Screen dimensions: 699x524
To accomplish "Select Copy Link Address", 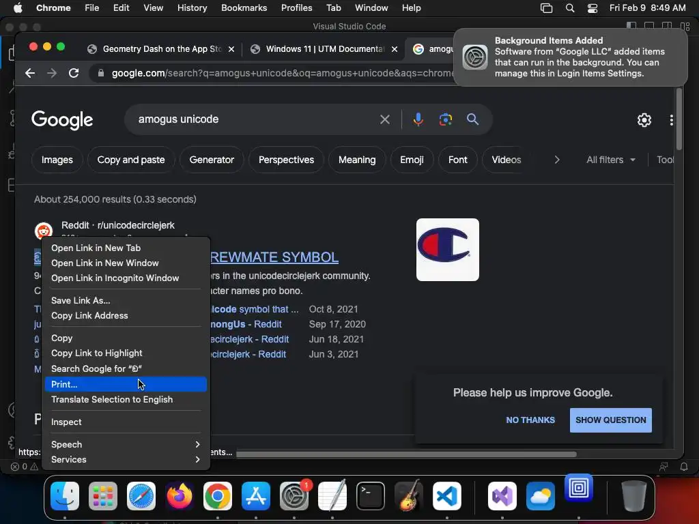I will 126,315.
